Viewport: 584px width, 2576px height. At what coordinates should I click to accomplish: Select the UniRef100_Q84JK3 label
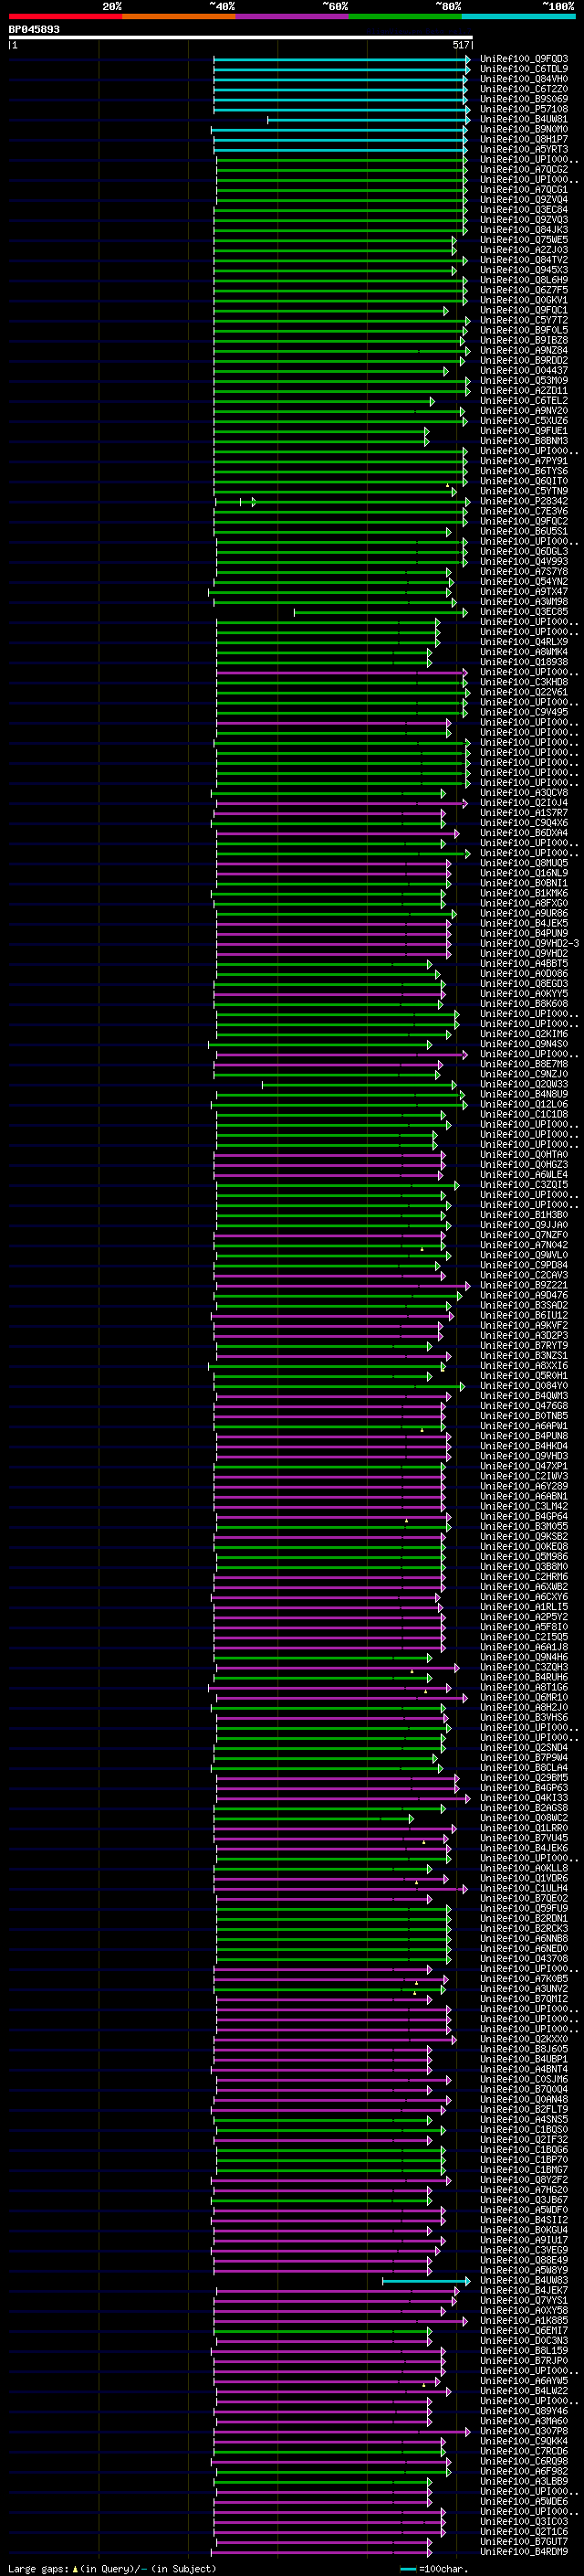click(524, 230)
